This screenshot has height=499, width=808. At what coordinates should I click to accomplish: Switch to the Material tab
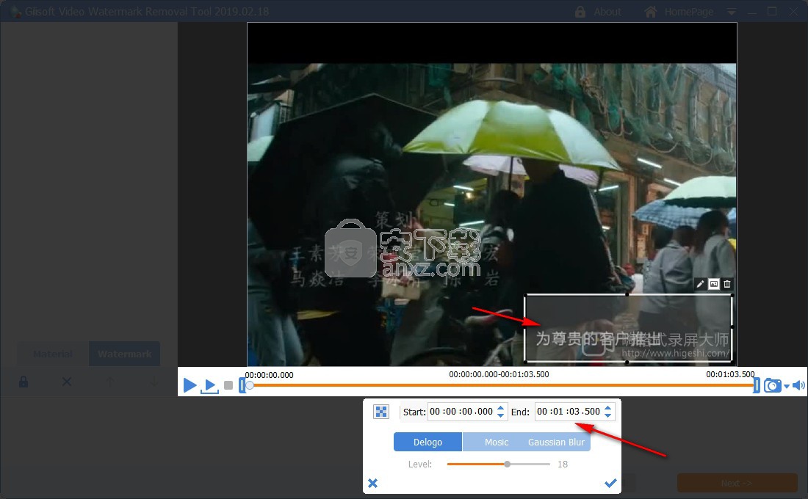pos(53,354)
